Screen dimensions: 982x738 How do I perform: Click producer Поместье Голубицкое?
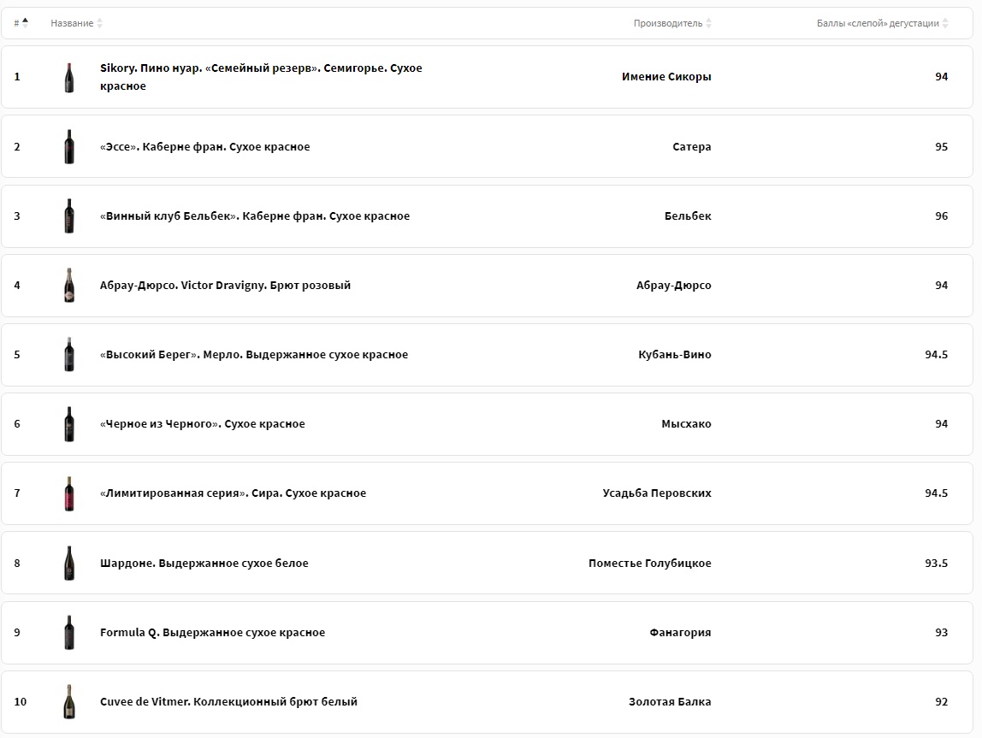(x=649, y=564)
